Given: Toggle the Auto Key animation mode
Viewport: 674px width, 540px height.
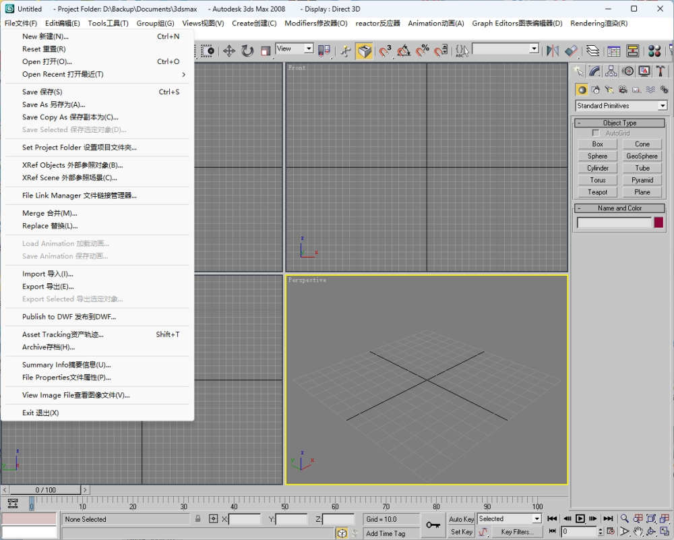Looking at the screenshot, I should coord(461,519).
